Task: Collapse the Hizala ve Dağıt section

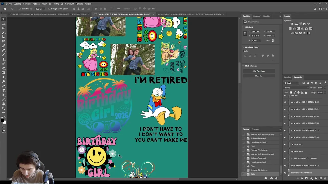Action: click(243, 47)
